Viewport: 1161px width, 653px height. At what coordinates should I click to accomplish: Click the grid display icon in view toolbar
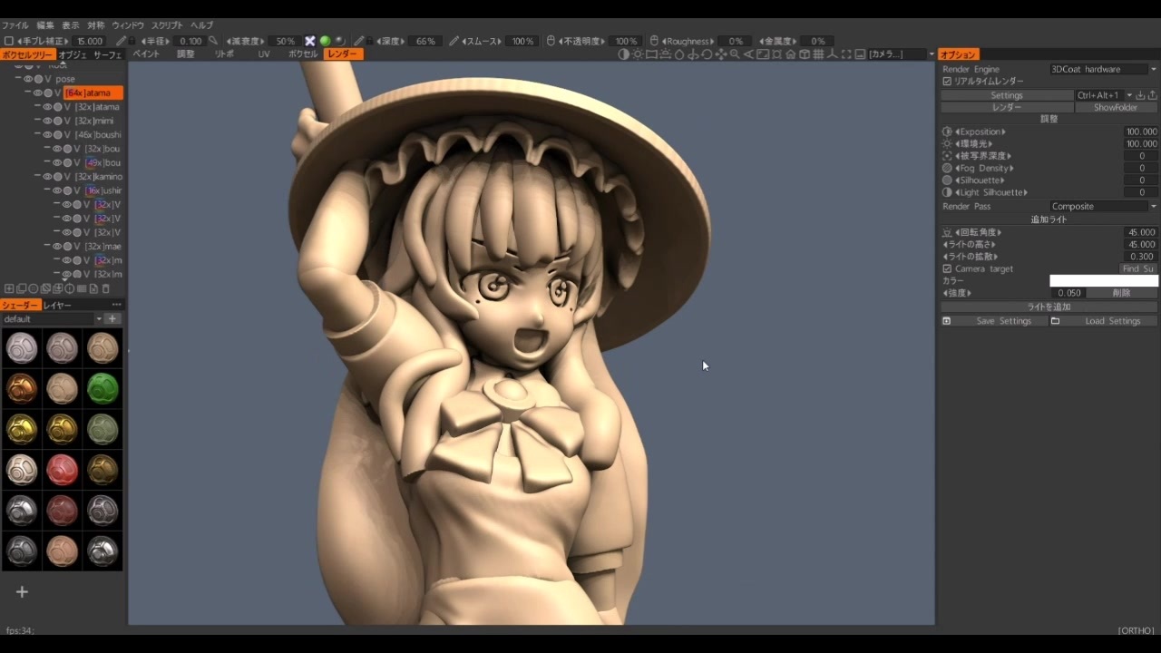click(818, 54)
